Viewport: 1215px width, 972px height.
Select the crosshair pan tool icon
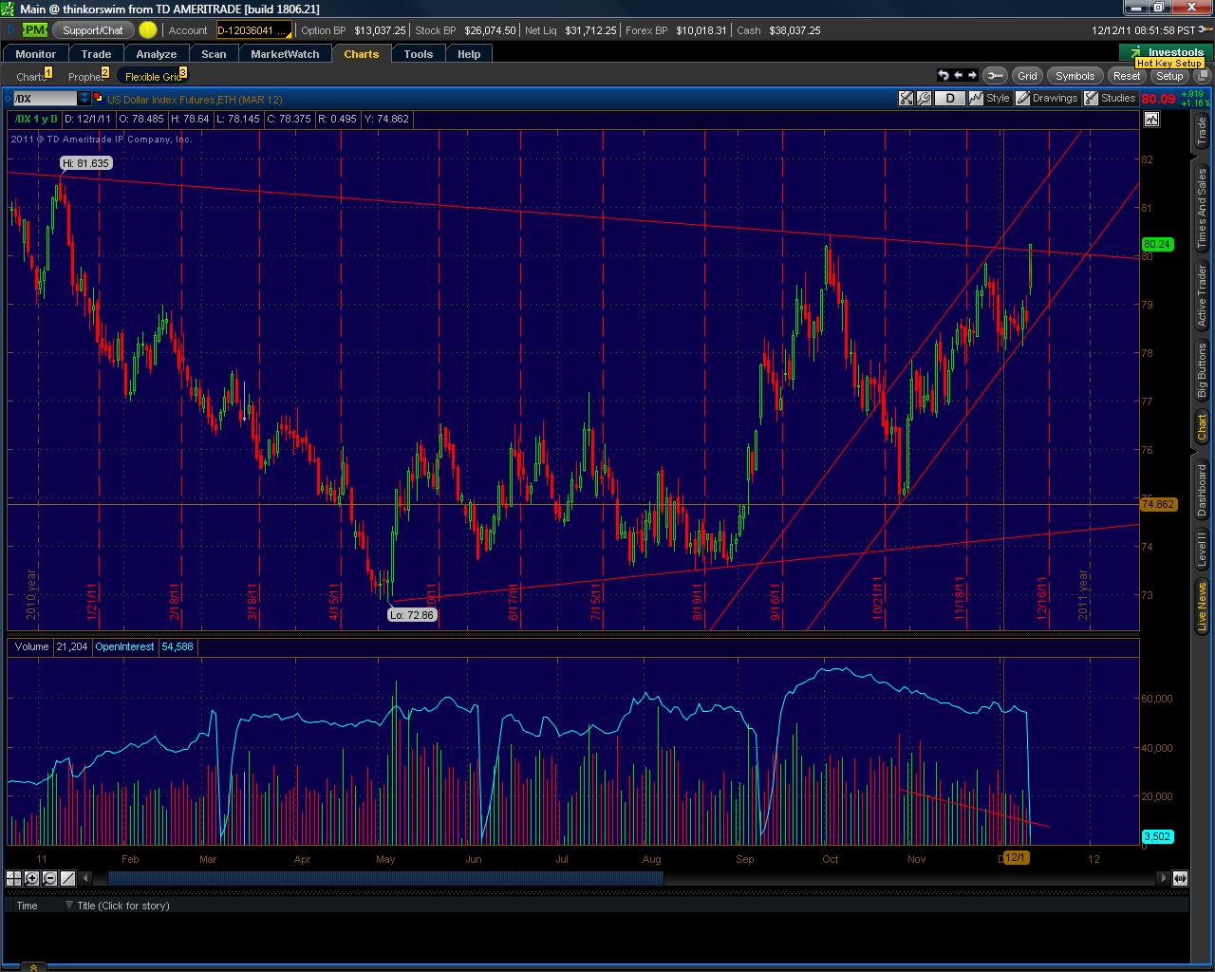coord(14,878)
